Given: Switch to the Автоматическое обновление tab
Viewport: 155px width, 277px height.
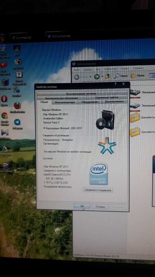Looking at the screenshot, I should pos(62,98).
